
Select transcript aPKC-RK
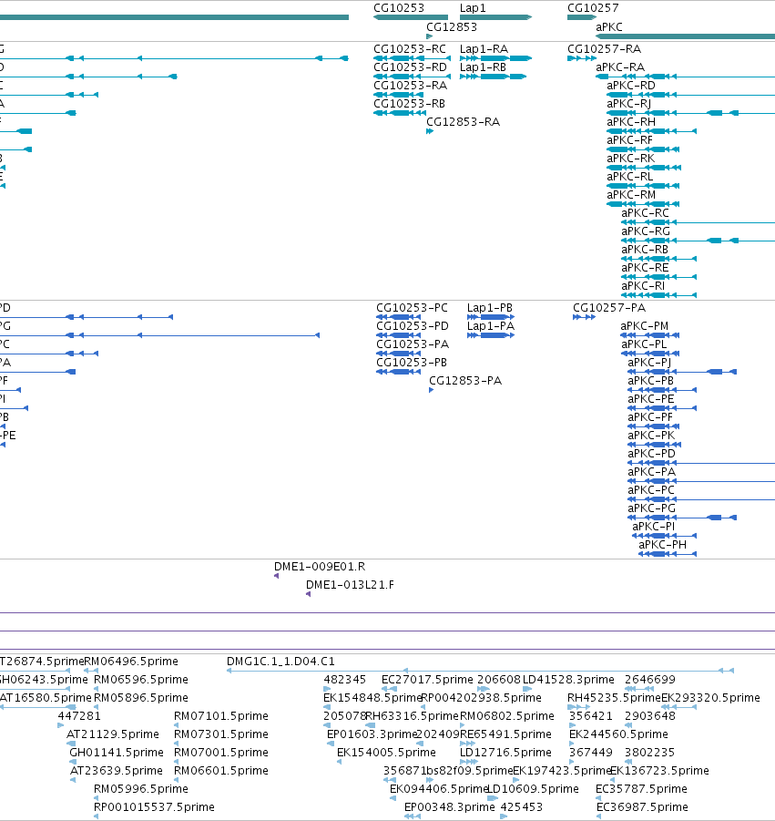(630, 159)
